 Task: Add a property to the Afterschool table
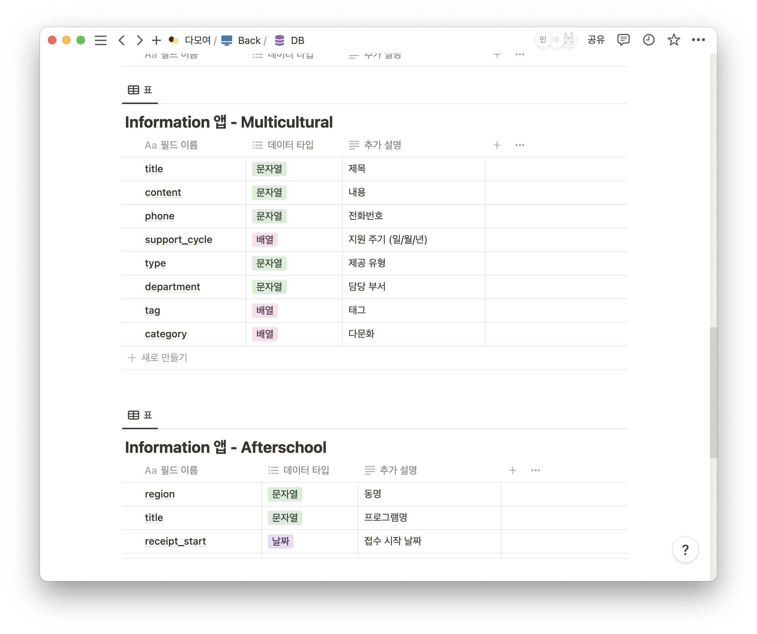pos(513,470)
